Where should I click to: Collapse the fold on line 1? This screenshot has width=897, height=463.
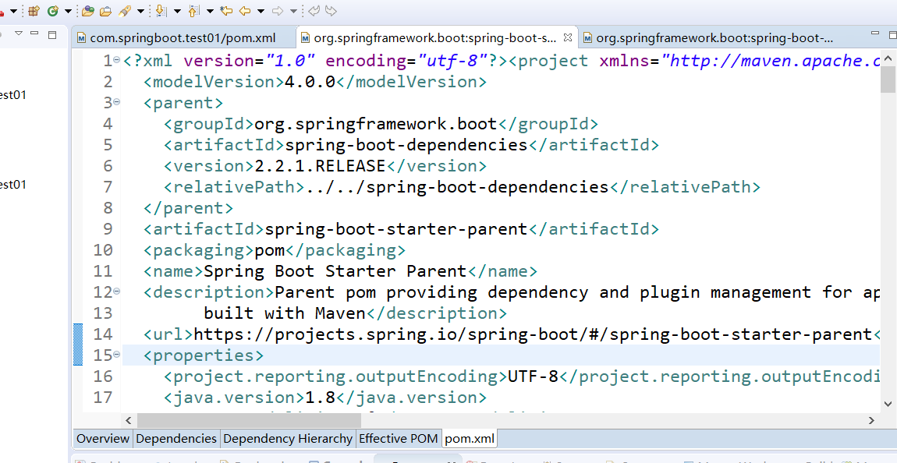tap(117, 59)
